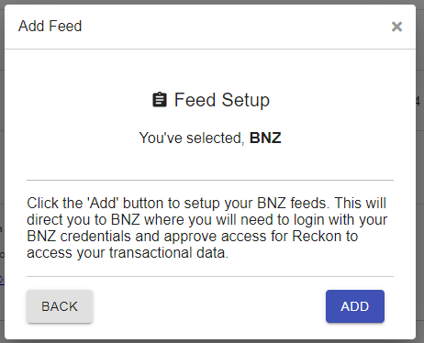Select the Feed Setup heading text

222,100
